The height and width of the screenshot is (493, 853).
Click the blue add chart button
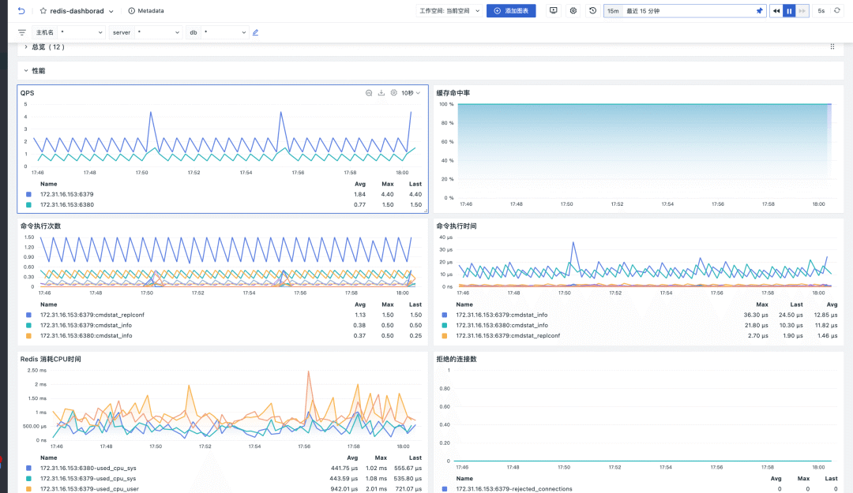tap(511, 11)
